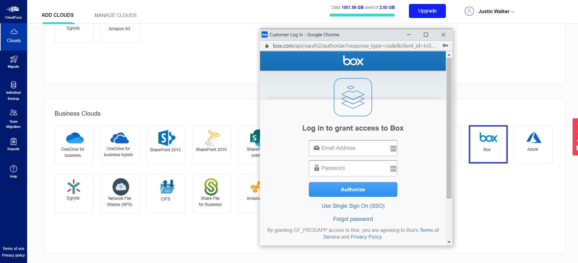578x263 pixels.
Task: Click popup vertical scrollbar thumb
Action: coord(449,128)
